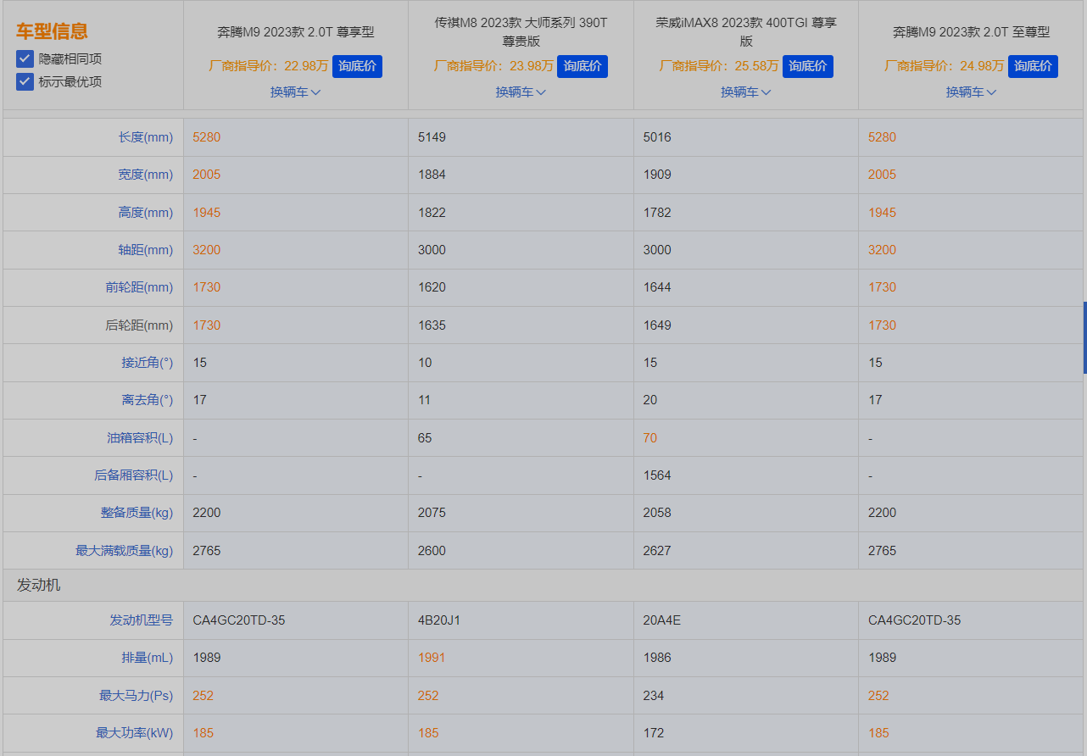Click the 油箱容积(L) parameter link

pos(140,438)
